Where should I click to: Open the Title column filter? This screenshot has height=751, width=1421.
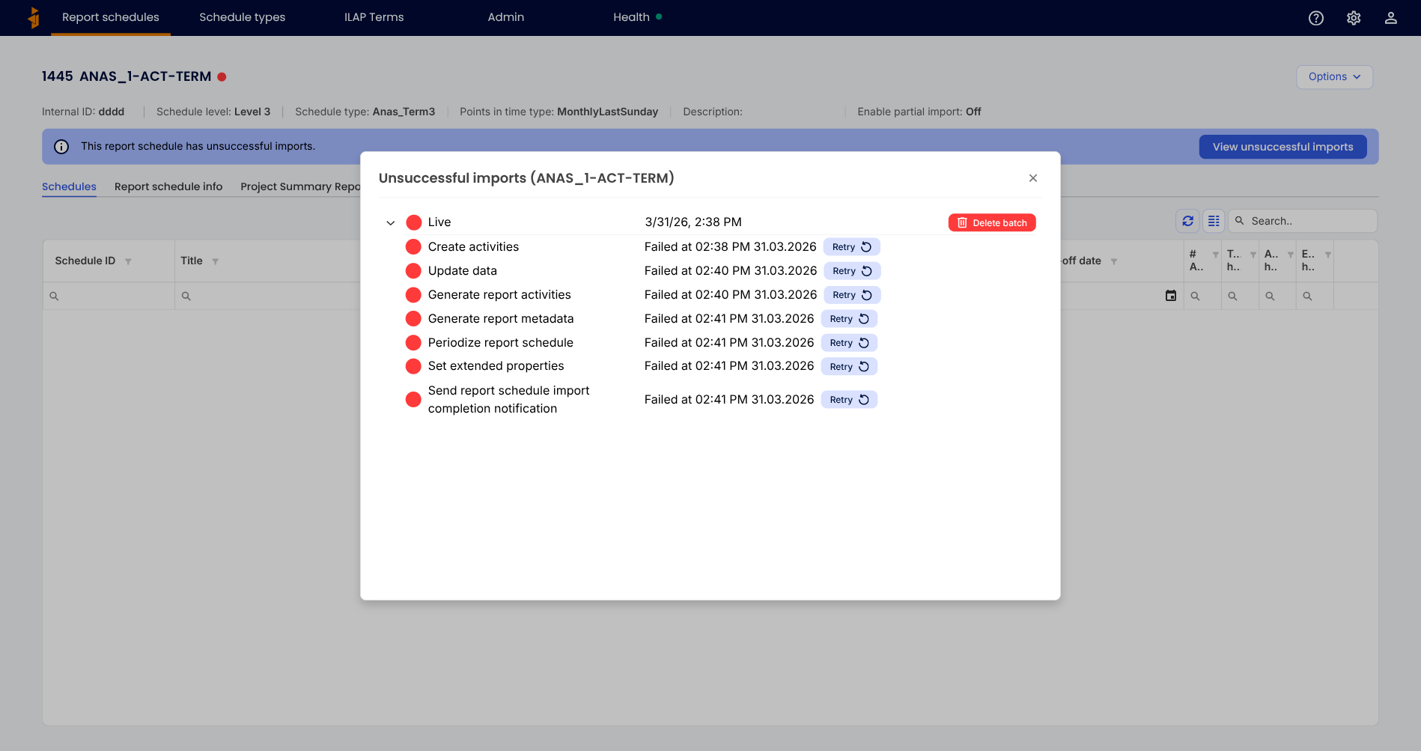point(216,261)
